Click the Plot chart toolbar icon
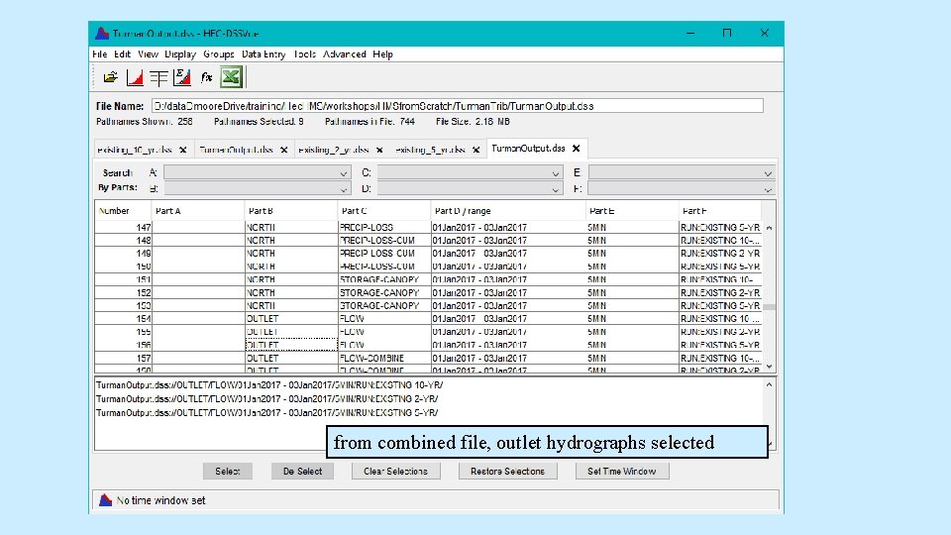The height and width of the screenshot is (535, 951). (x=135, y=77)
